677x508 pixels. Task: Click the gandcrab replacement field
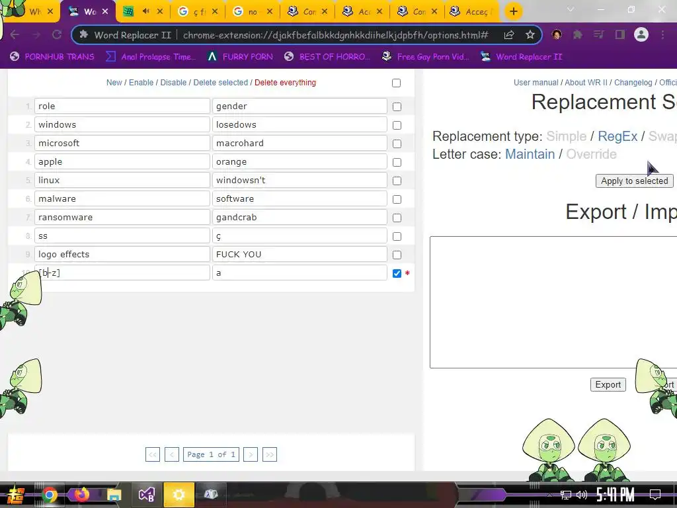coord(299,217)
